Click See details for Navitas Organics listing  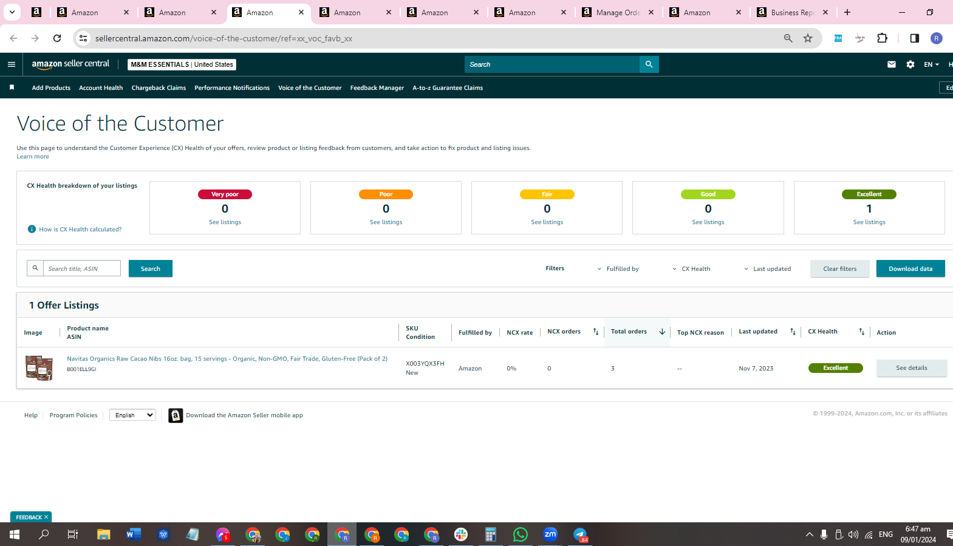pos(912,368)
